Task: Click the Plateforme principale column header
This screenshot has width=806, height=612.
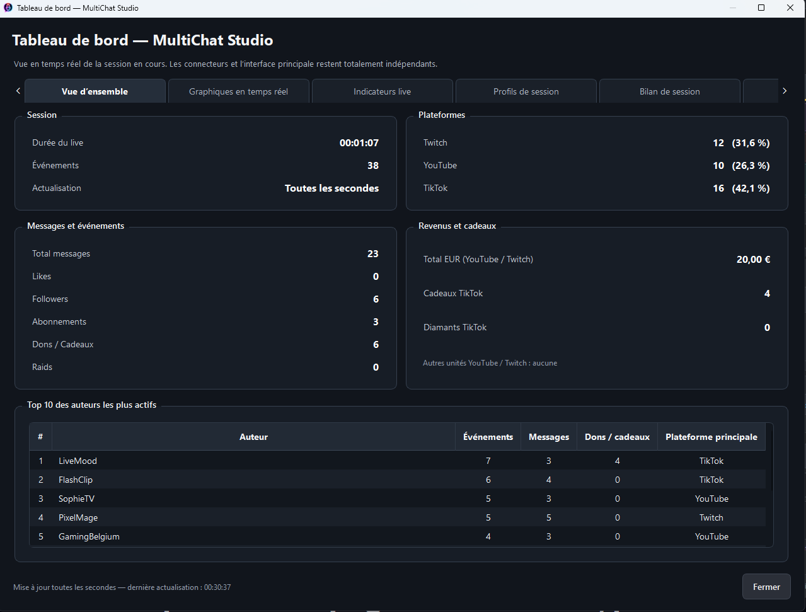Action: [711, 437]
